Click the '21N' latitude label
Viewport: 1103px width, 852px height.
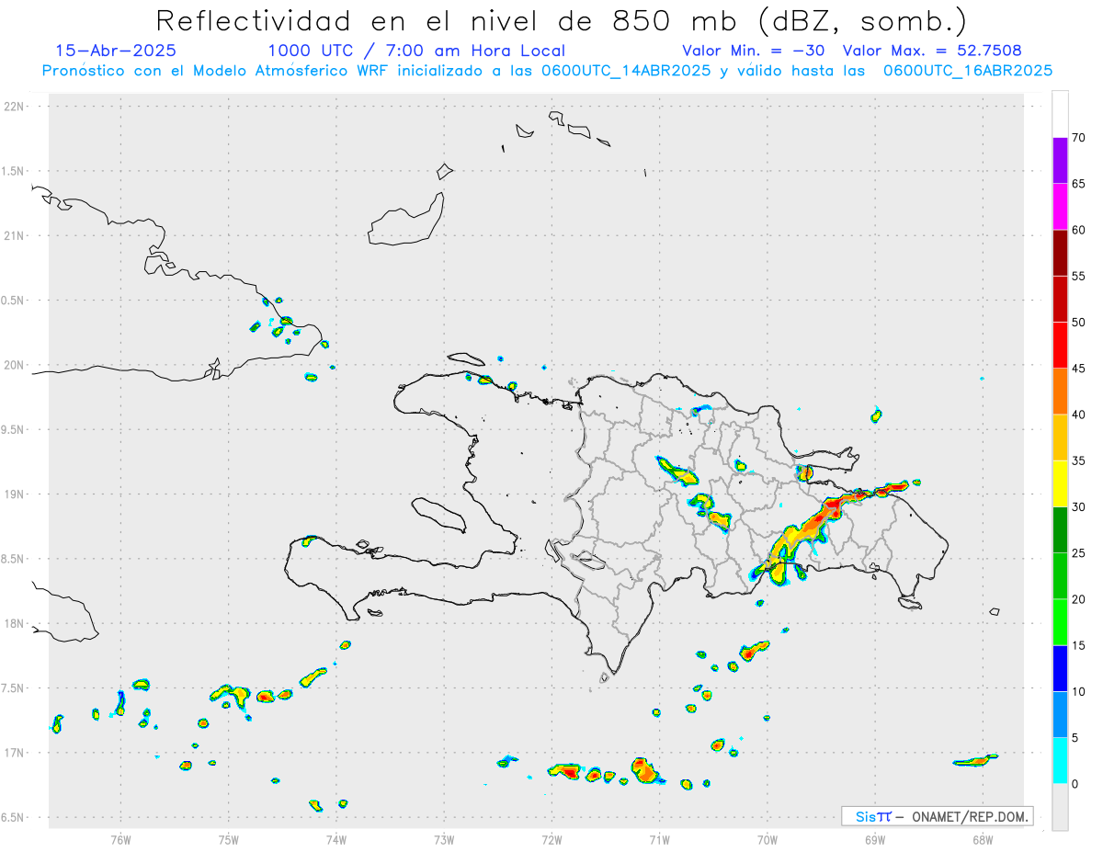coord(16,235)
